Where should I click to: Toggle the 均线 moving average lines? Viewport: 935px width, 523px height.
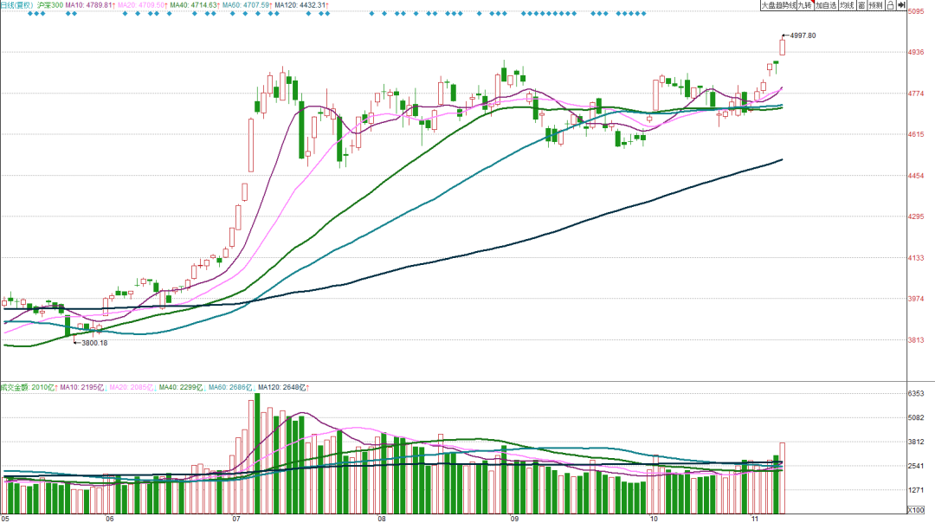pos(847,5)
